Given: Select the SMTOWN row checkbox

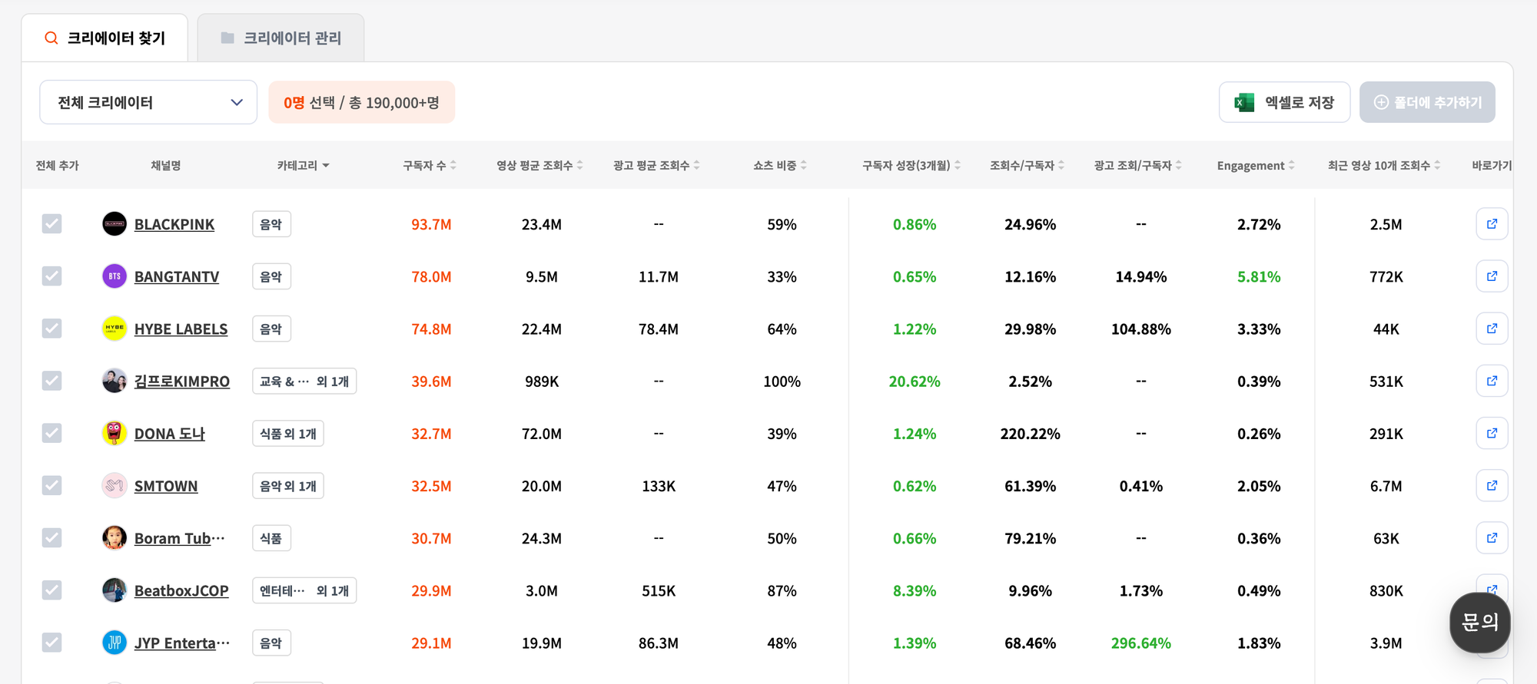Looking at the screenshot, I should (x=51, y=485).
